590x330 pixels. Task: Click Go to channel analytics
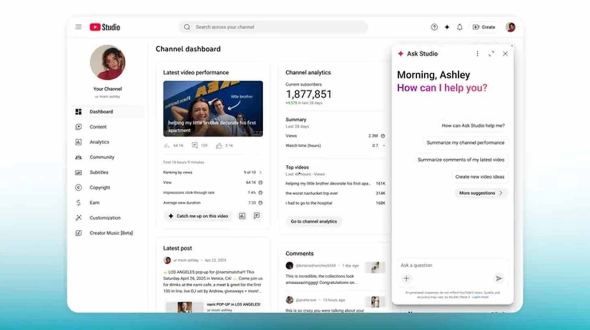(x=314, y=221)
